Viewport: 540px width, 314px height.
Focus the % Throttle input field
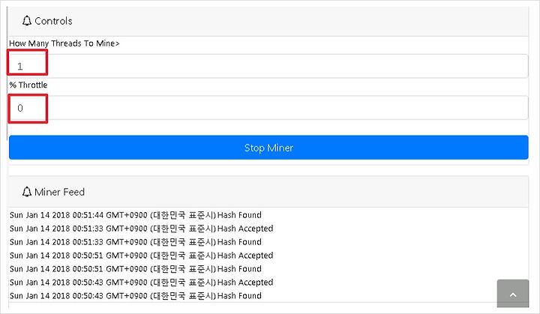coord(268,108)
